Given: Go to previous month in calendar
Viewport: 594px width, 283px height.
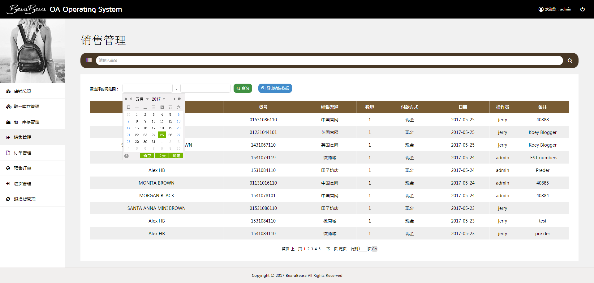Looking at the screenshot, I should click(x=131, y=99).
